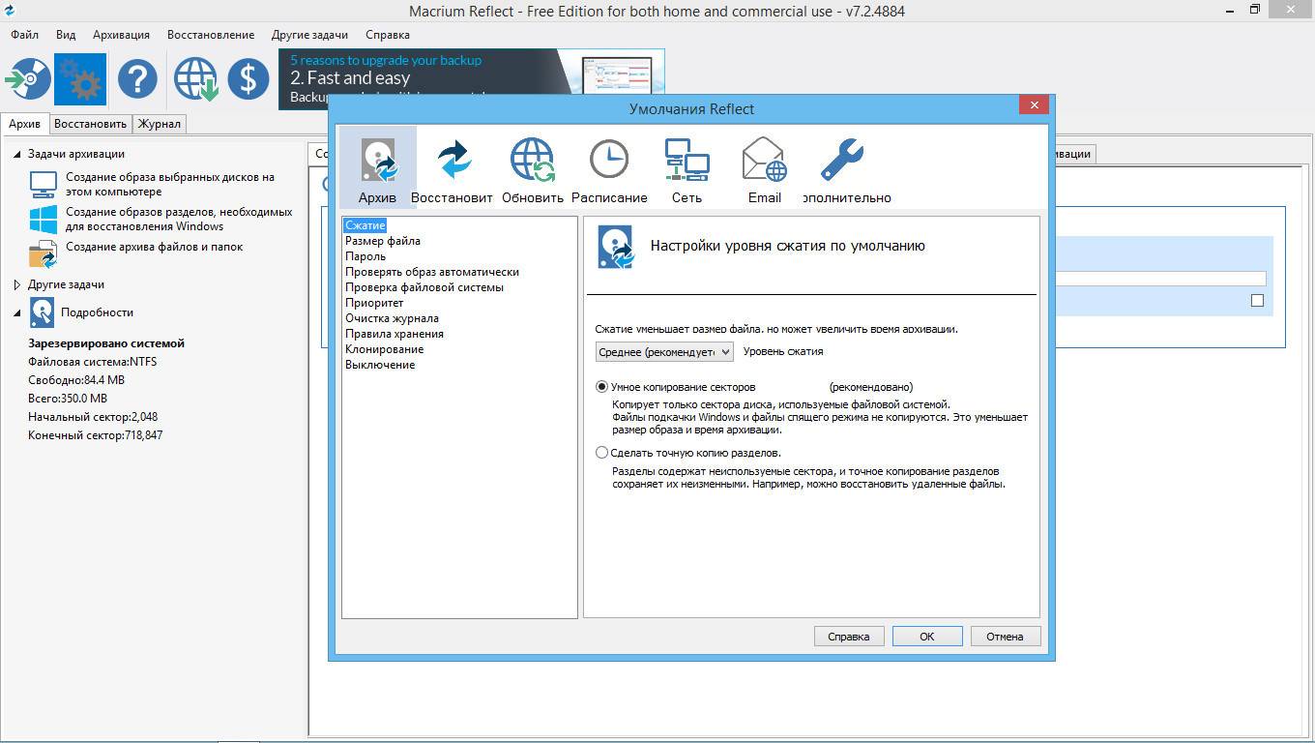Screen dimensions: 1315x743
Task: Click the Macrium app icon in title bar
Action: click(10, 11)
